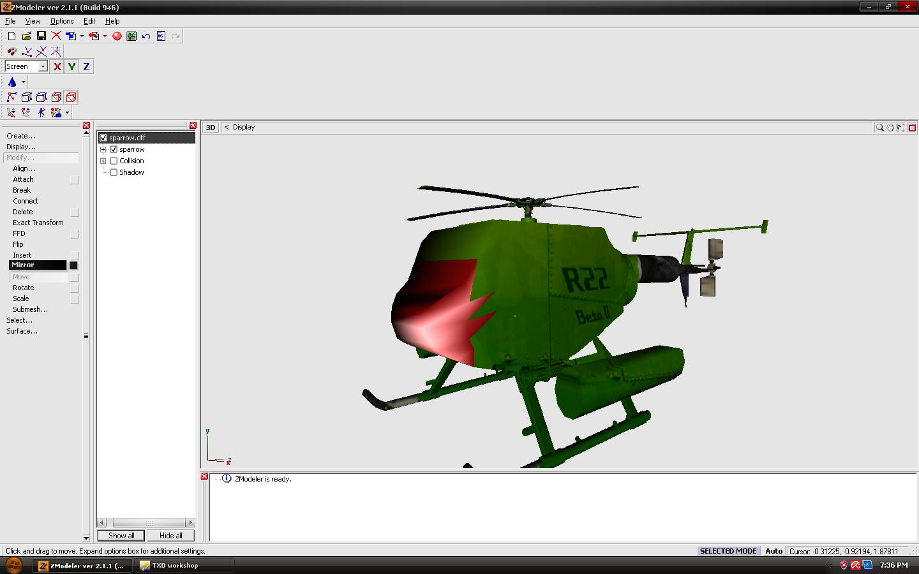
Task: Toggle the X axis button
Action: tap(57, 66)
